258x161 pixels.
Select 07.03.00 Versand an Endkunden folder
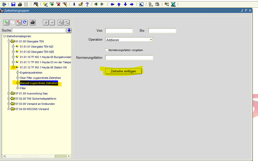(x=35, y=104)
